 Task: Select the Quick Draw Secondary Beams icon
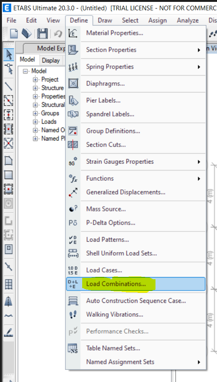click(9, 129)
